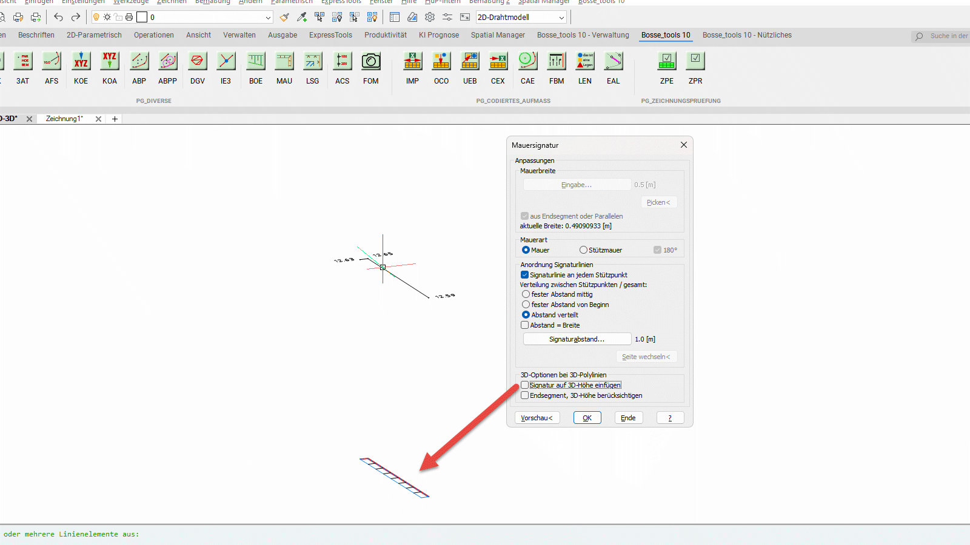Click the undo arrow in toolbar
970x545 pixels.
[58, 17]
